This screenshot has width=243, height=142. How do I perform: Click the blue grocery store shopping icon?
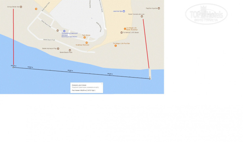(x=64, y=31)
